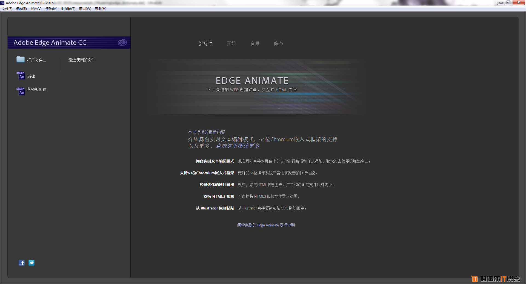The width and height of the screenshot is (526, 284).
Task: Open the 显示(V) menu
Action: tap(36, 9)
